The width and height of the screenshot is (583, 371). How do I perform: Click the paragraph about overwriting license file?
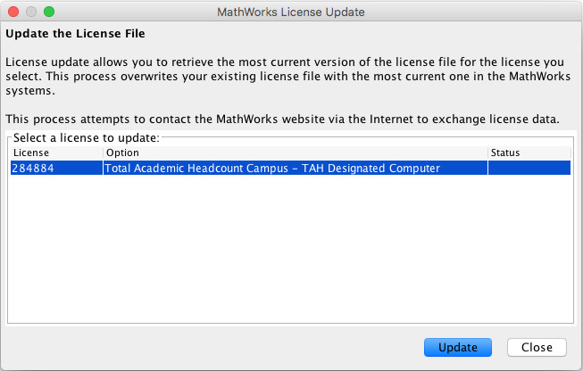pyautogui.click(x=286, y=75)
